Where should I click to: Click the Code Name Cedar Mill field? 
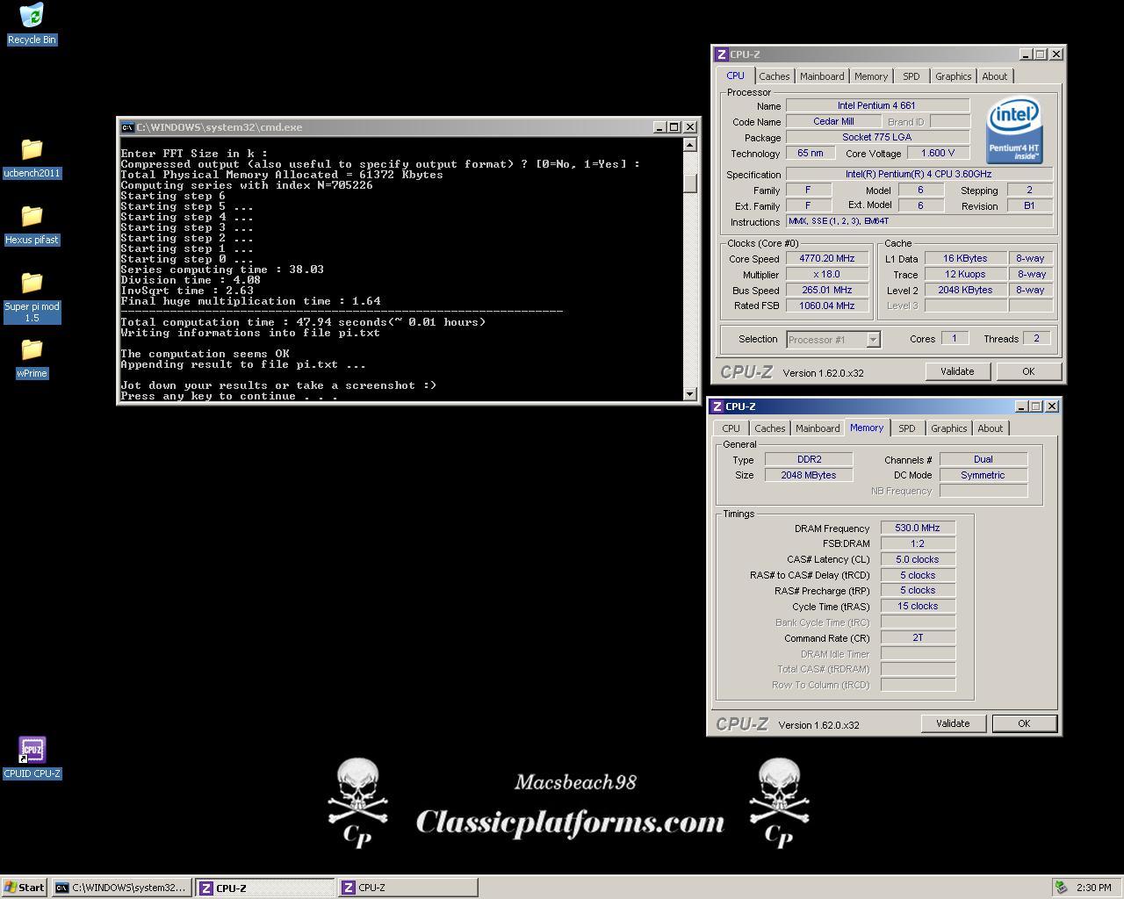833,121
